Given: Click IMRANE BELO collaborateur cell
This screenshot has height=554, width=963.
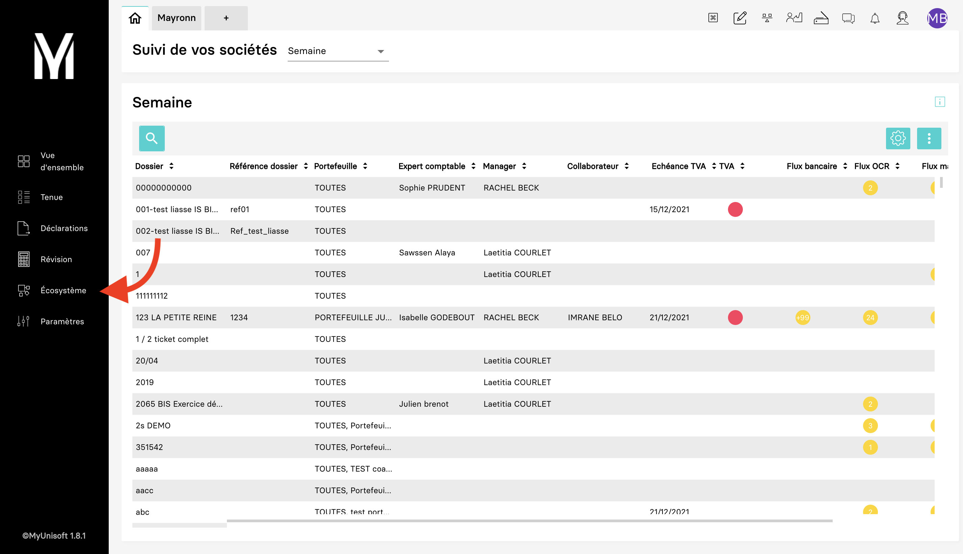Looking at the screenshot, I should [x=595, y=317].
